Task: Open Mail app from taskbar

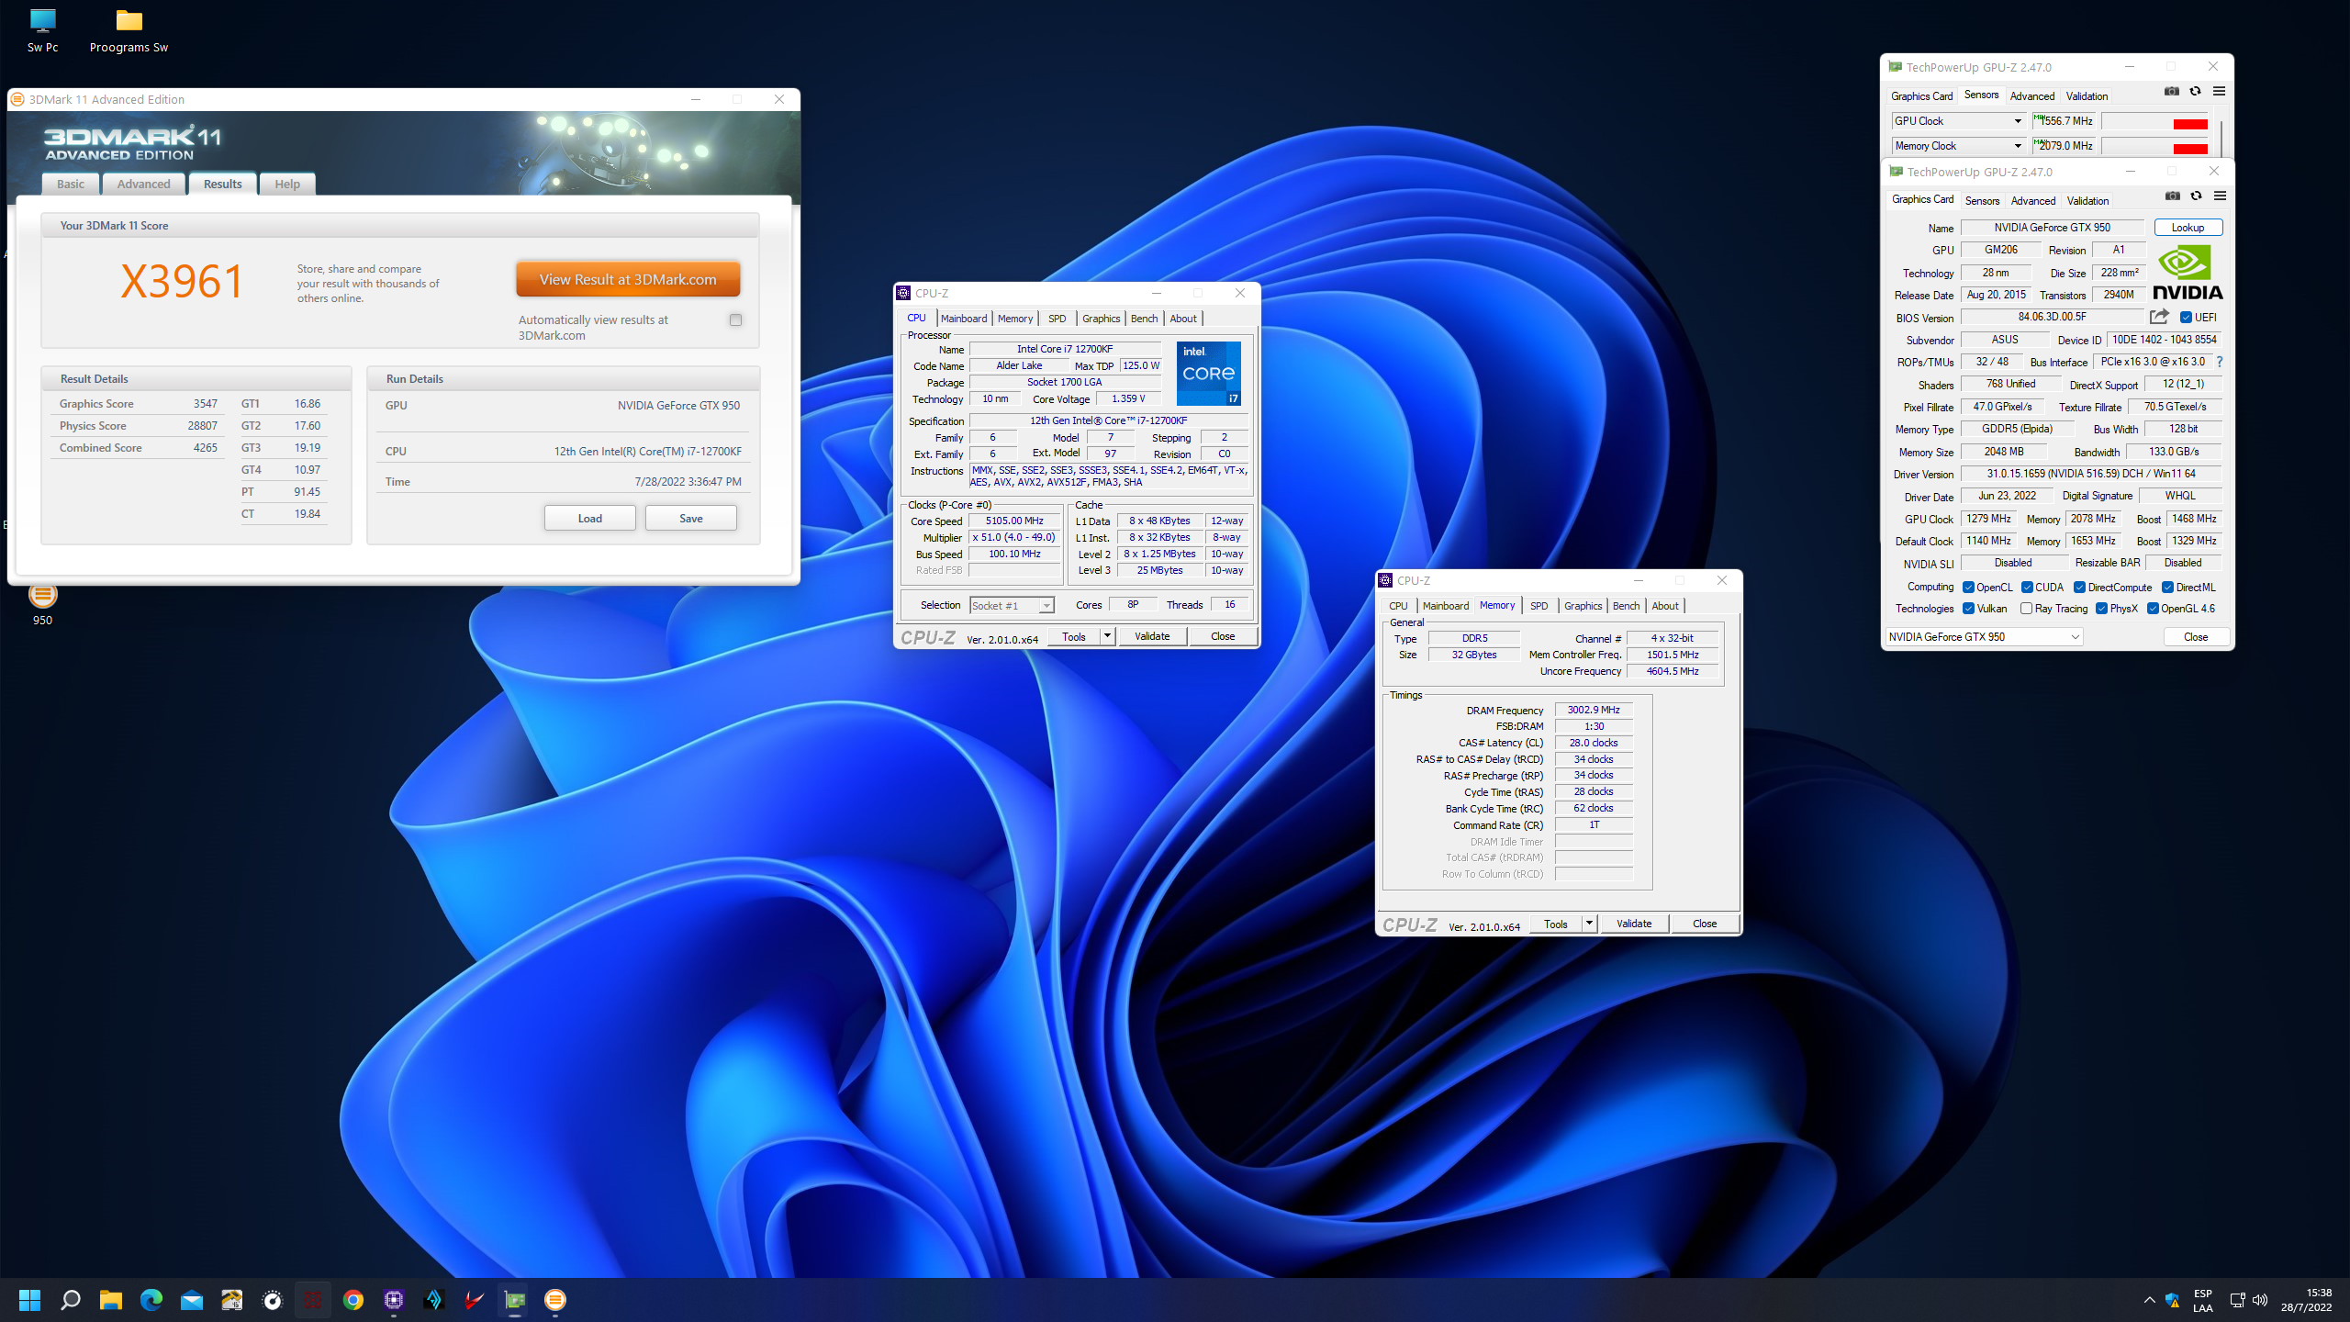Action: tap(191, 1300)
